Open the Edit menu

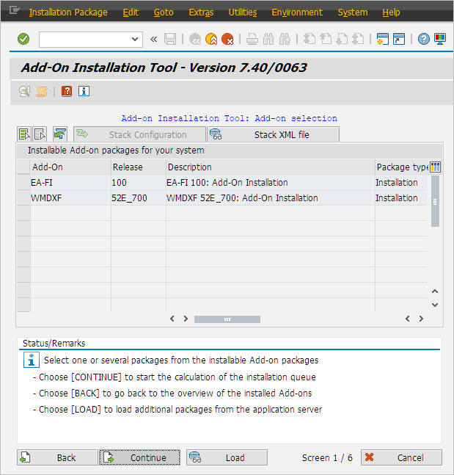tap(131, 12)
